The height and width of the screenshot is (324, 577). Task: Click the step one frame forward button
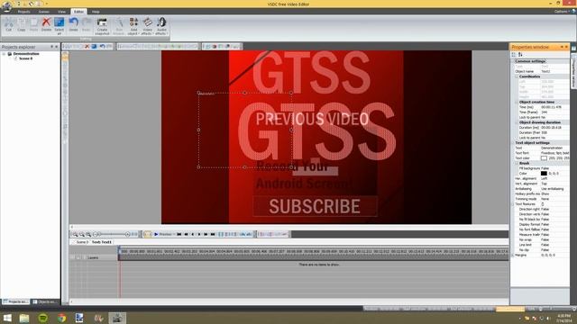tap(199, 234)
